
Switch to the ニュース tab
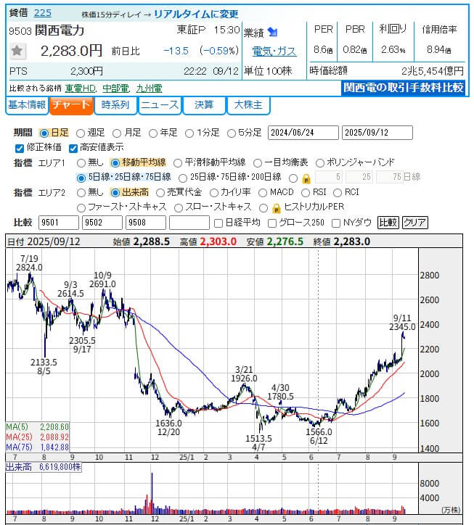pyautogui.click(x=160, y=105)
